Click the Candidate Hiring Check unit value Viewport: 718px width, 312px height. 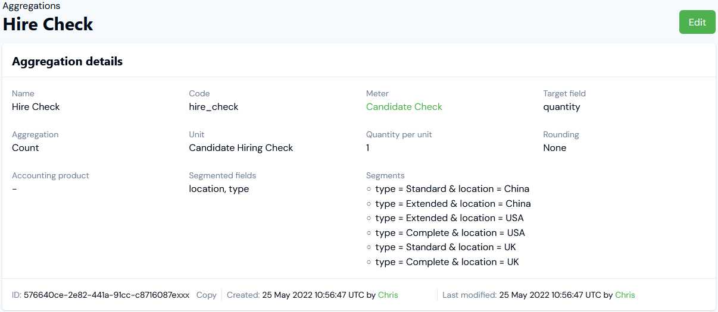coord(241,148)
